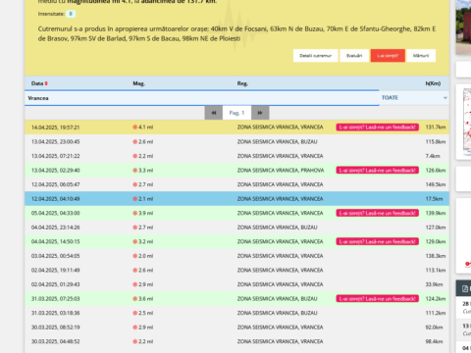Leave feedback for the 05.04.2025 04:33:00 earthquake
The width and height of the screenshot is (471, 353).
point(378,213)
